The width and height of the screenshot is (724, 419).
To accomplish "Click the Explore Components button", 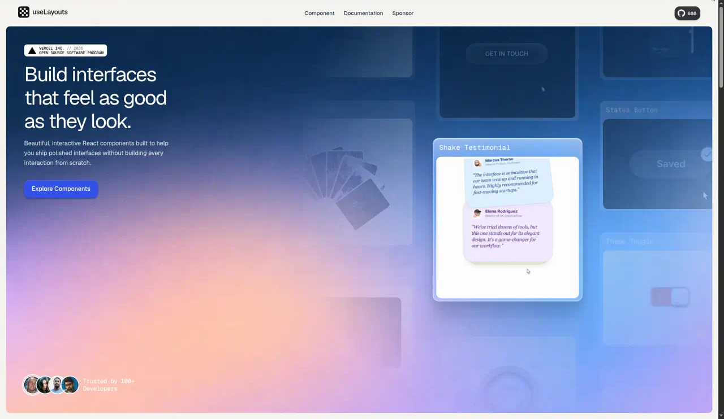I will [61, 189].
